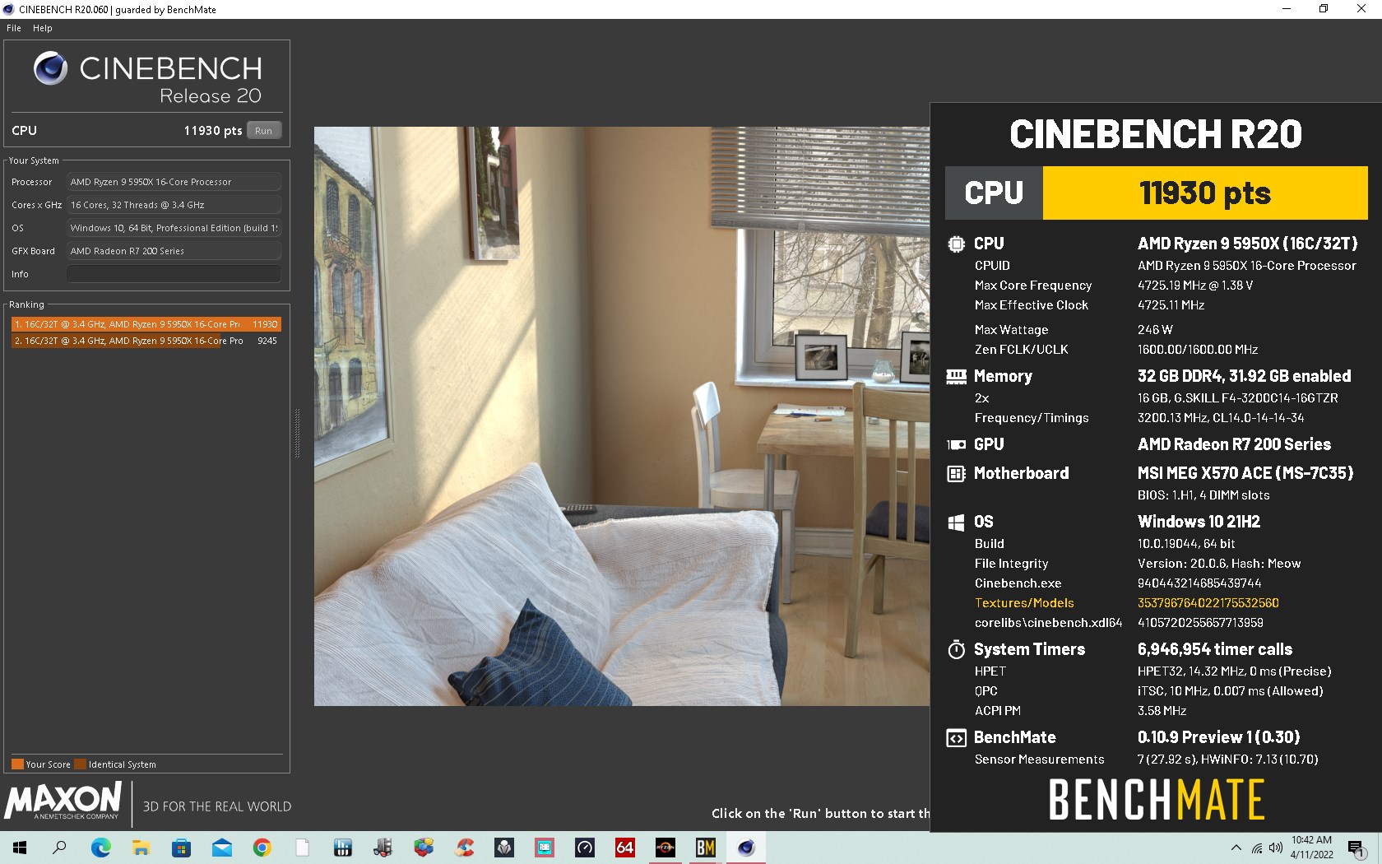
Task: Open Windows taskbar search
Action: pyautogui.click(x=59, y=848)
